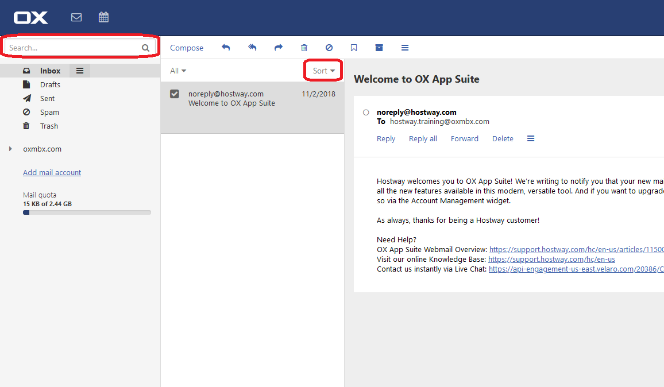Open the Live Chat link

576,269
